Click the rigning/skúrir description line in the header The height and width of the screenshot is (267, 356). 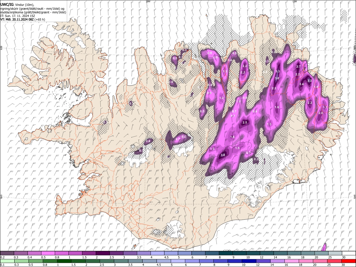coord(32,8)
